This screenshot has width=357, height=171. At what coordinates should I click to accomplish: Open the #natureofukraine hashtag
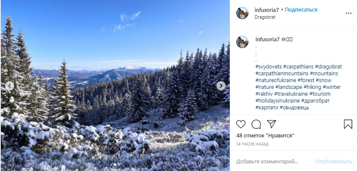[275, 80]
